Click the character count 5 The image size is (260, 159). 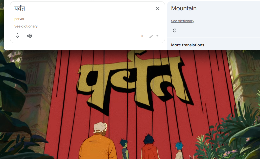(x=142, y=36)
